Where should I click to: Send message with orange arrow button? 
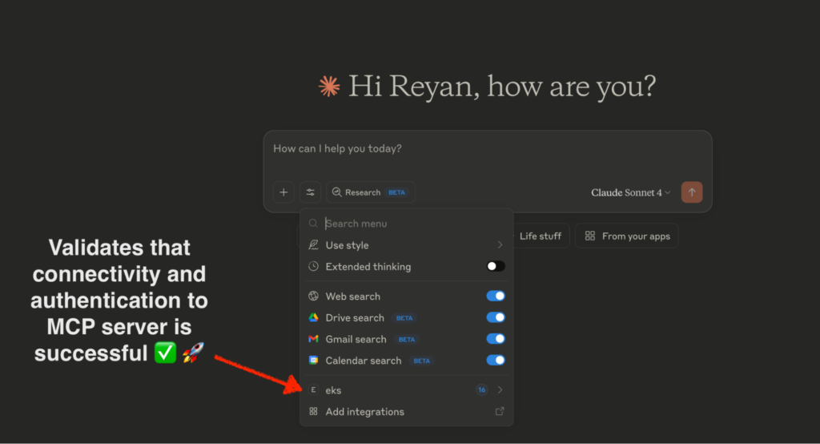691,192
